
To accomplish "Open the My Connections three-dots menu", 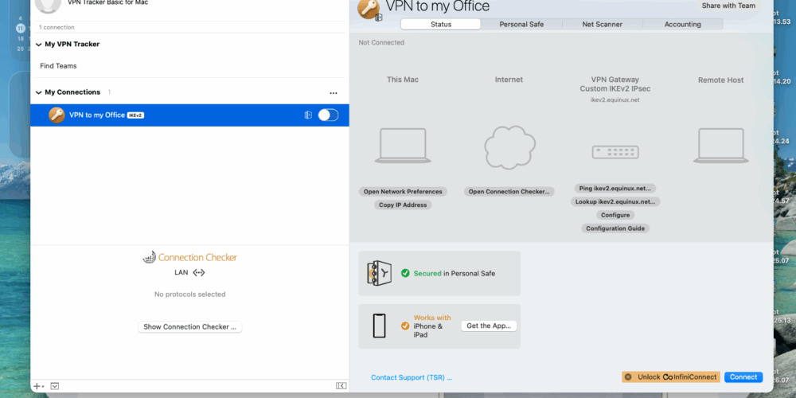I will (x=334, y=93).
